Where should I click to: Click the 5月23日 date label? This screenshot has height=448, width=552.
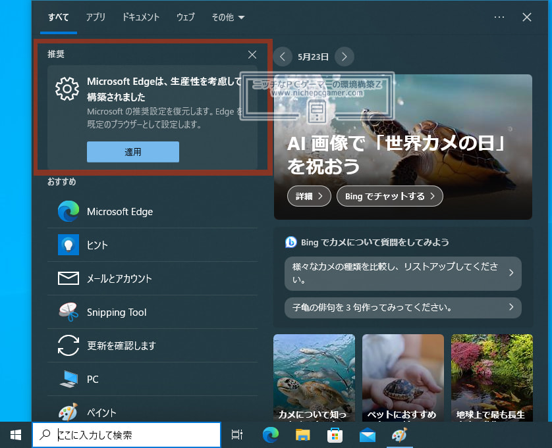pyautogui.click(x=313, y=57)
